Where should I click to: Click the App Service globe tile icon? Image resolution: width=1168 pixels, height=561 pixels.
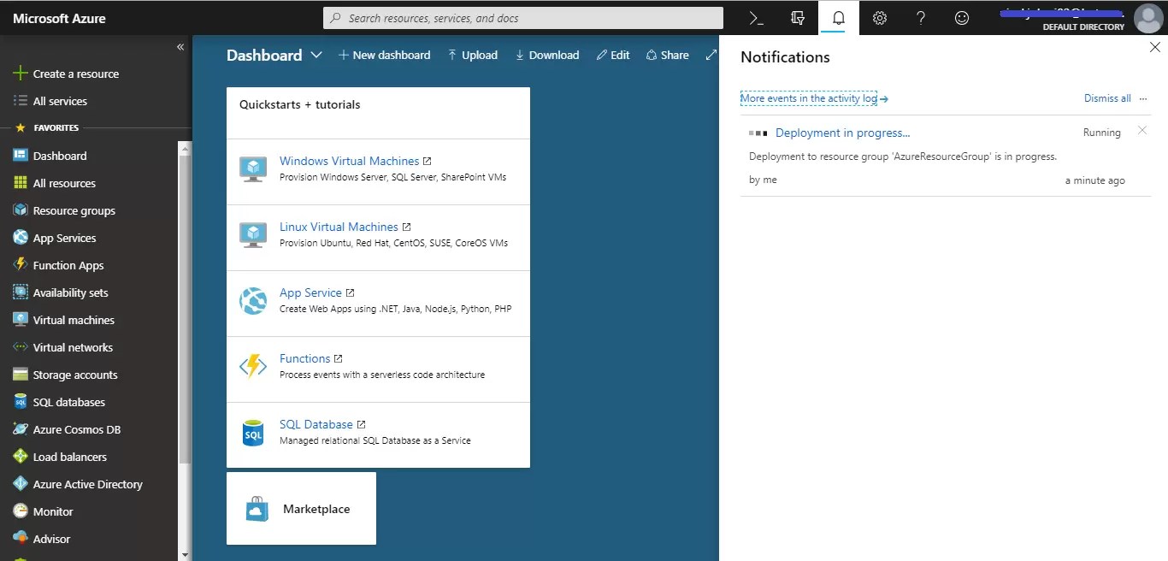tap(253, 301)
